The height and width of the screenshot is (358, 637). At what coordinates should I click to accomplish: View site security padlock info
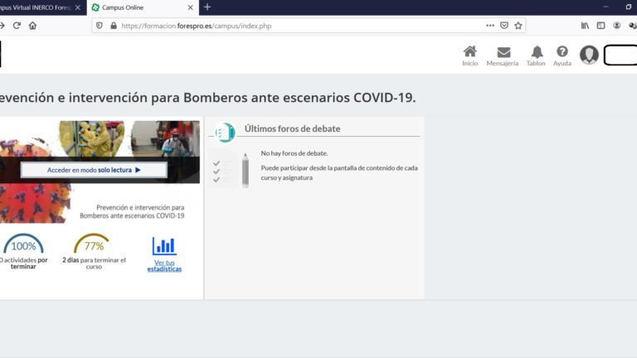click(114, 26)
